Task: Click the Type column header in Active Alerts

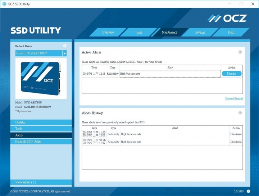Action: click(113, 67)
